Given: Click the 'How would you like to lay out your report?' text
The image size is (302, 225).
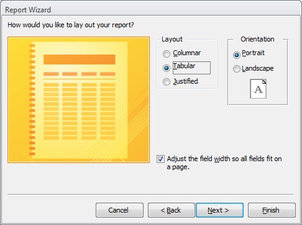Looking at the screenshot, I should [71, 25].
